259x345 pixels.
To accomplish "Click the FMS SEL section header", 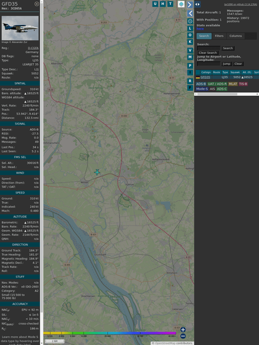I will pyautogui.click(x=20, y=157).
